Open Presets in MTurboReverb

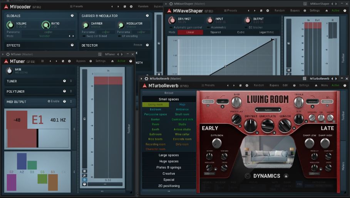(208, 85)
